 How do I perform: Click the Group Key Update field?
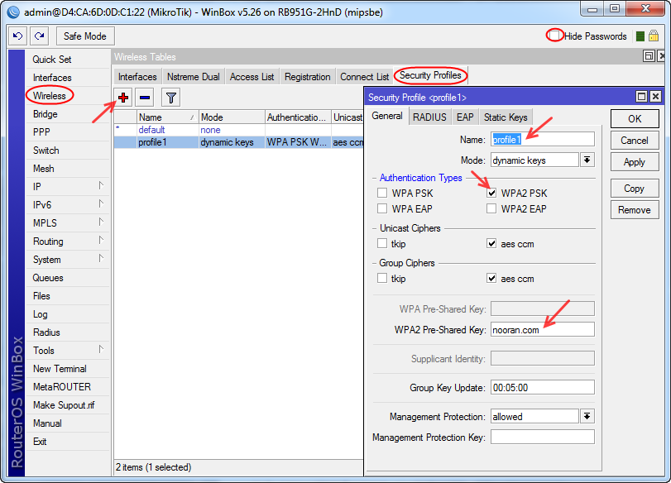543,388
